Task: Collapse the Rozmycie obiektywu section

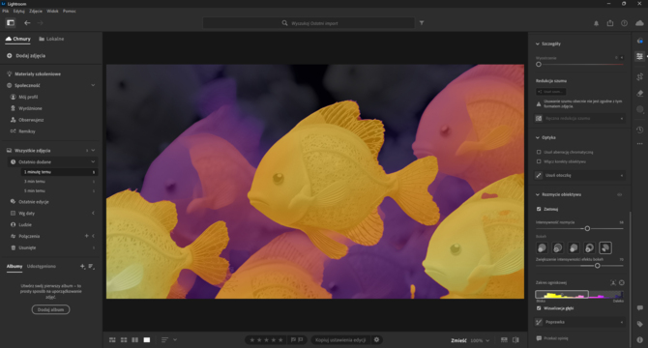Action: [x=537, y=194]
